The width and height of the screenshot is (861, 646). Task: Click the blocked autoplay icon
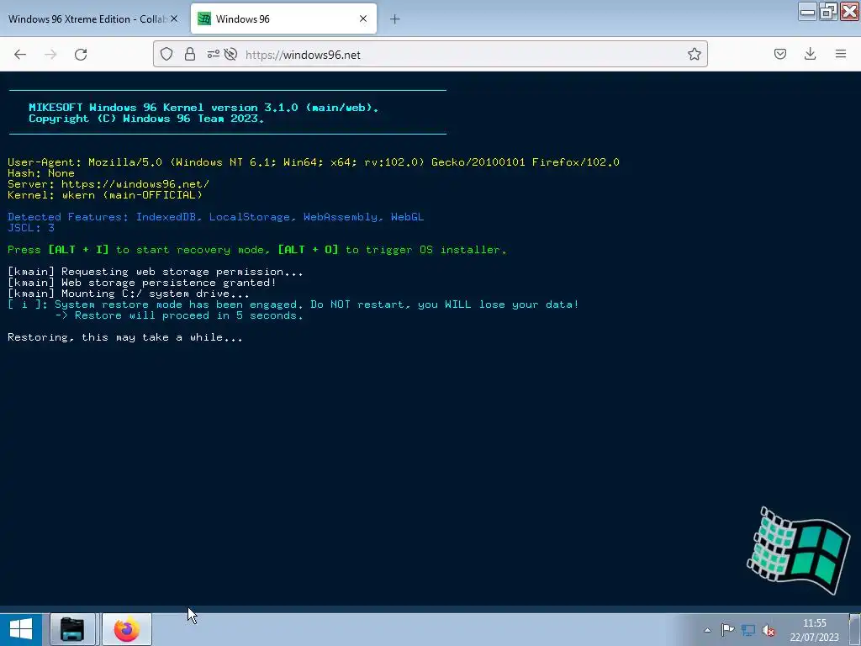[x=230, y=54]
